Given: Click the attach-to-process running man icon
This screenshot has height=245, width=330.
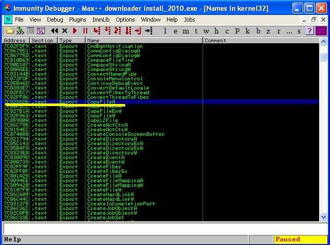Looking at the screenshot, I should [20, 31].
